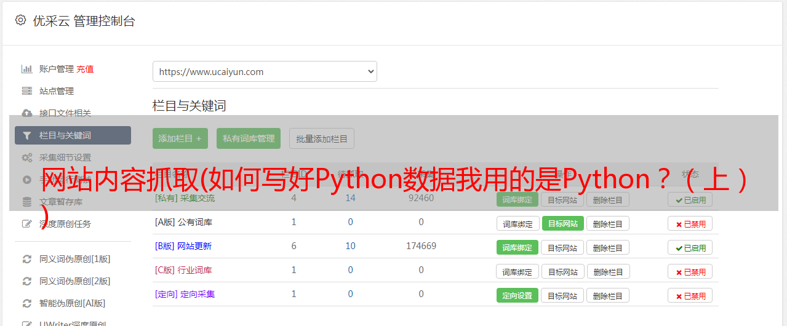The image size is (787, 326).
Task: Click 删除栏目 in the 采集交流 row
Action: pyautogui.click(x=608, y=199)
